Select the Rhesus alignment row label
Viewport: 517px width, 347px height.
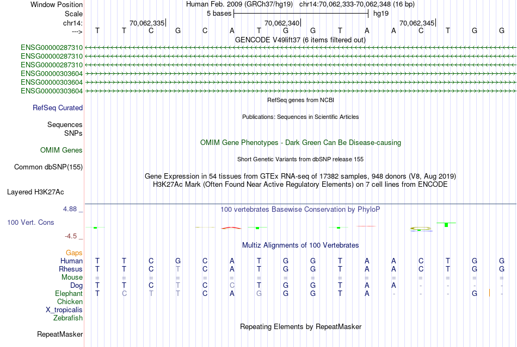pyautogui.click(x=71, y=269)
